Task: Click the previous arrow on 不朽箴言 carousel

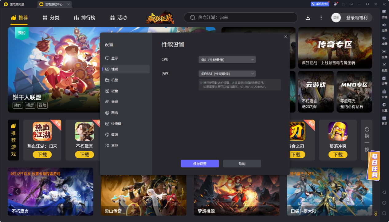Action: tap(17, 192)
